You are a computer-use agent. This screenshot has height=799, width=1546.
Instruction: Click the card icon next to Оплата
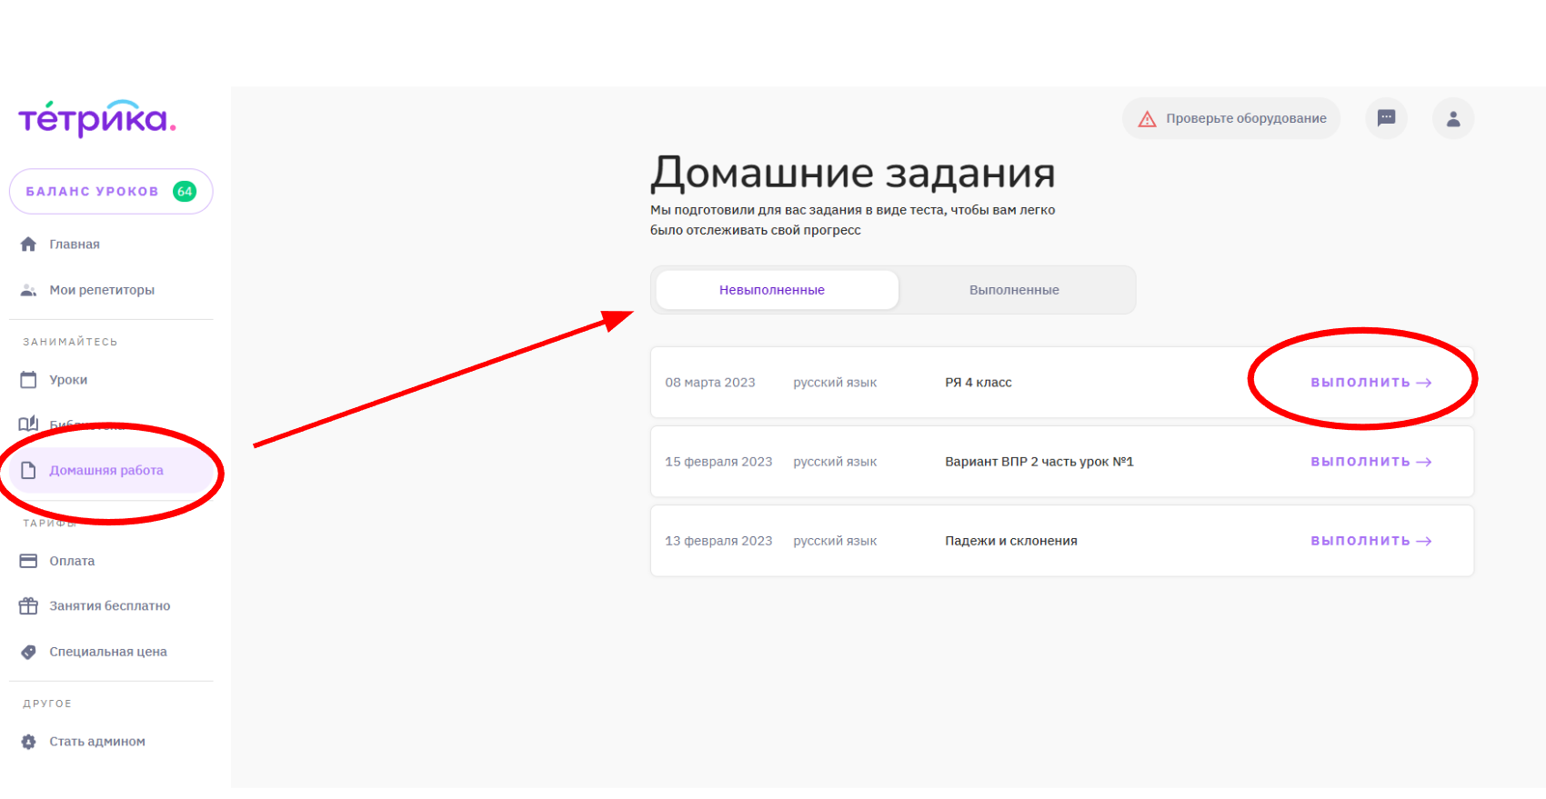click(28, 561)
